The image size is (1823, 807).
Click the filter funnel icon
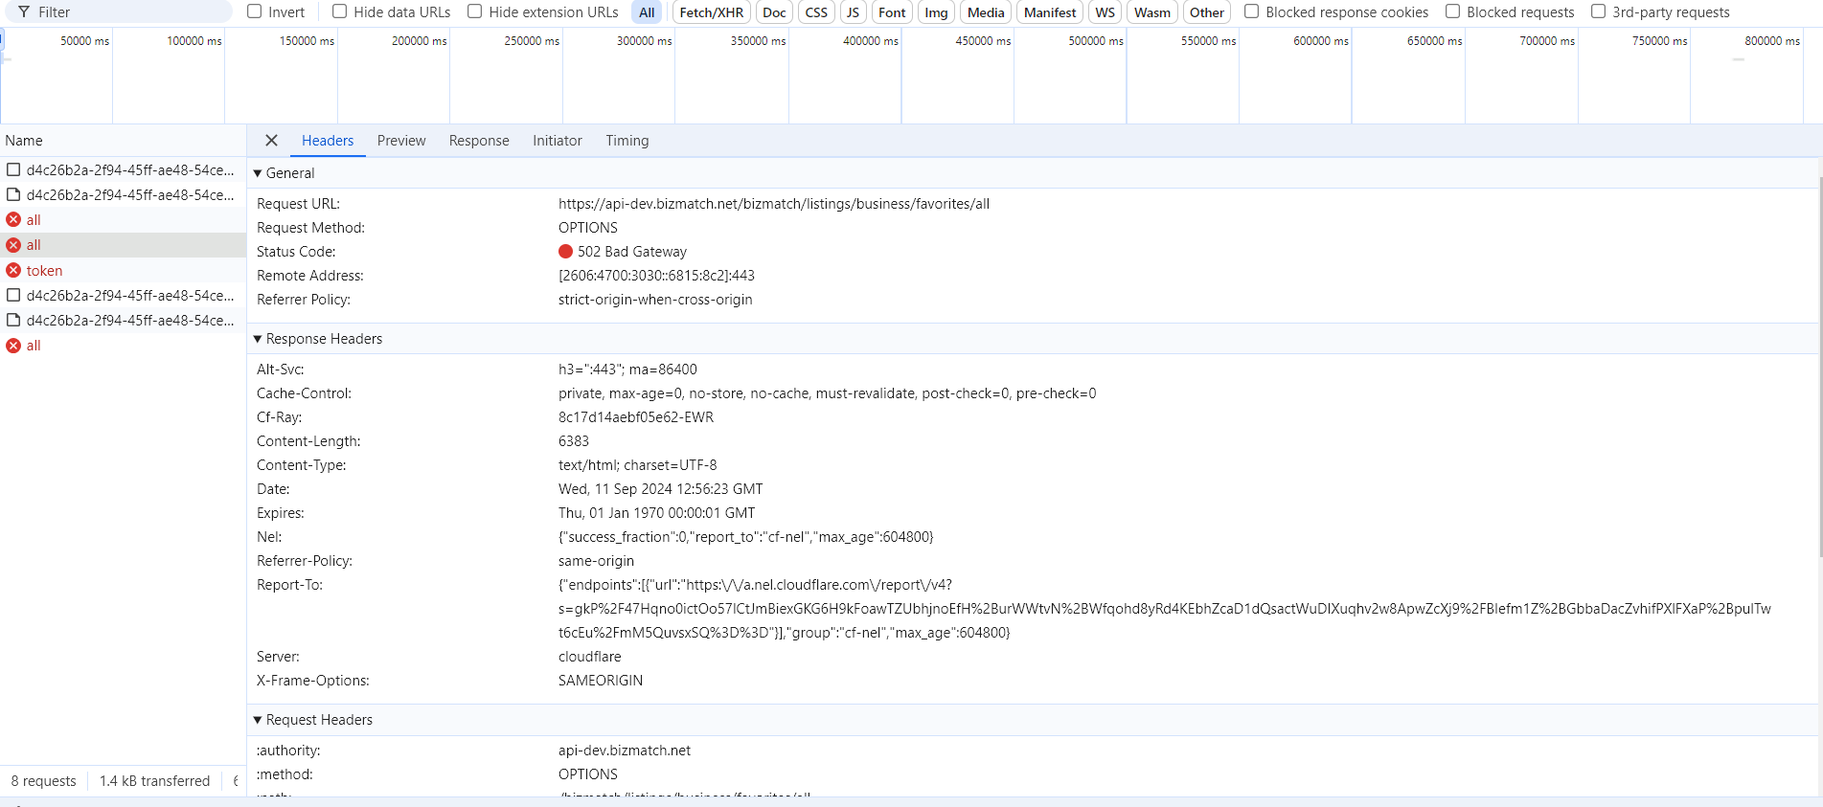pyautogui.click(x=24, y=12)
